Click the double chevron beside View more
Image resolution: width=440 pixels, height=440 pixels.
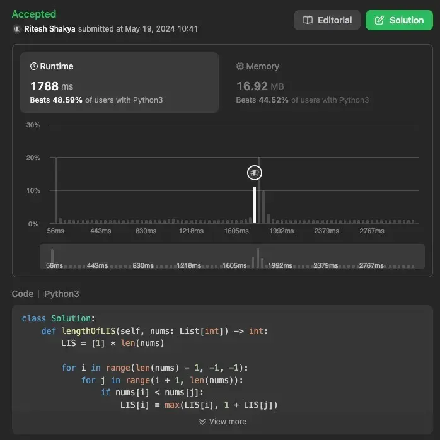tap(202, 422)
